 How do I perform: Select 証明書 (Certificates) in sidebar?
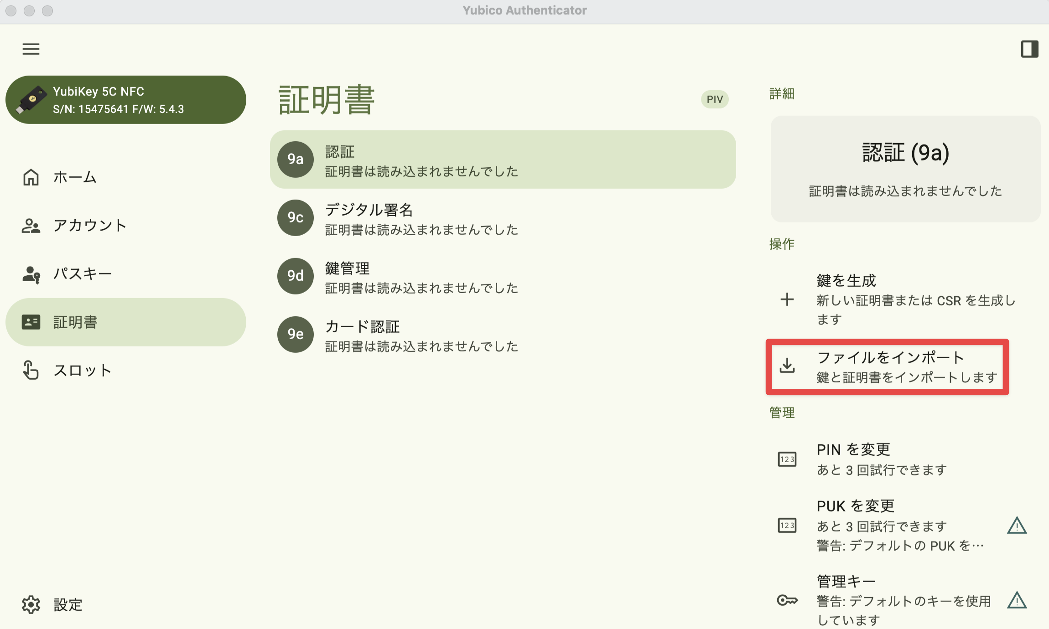[x=126, y=322]
